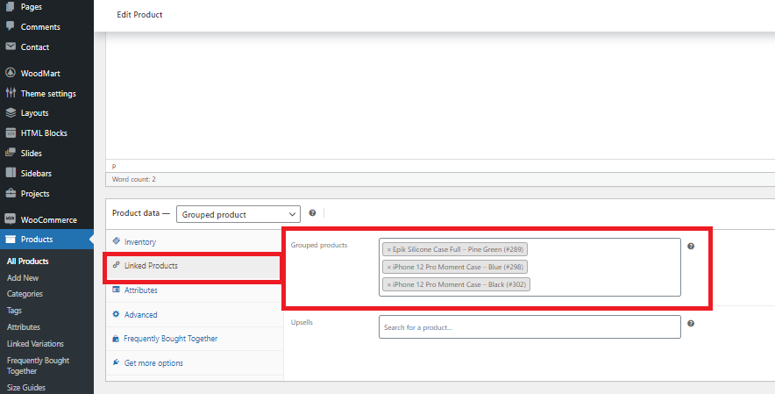Click the Layouts stack icon
Image resolution: width=775 pixels, height=394 pixels.
click(11, 113)
